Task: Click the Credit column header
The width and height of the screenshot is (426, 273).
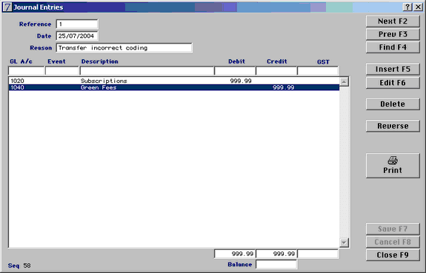Action: click(277, 61)
